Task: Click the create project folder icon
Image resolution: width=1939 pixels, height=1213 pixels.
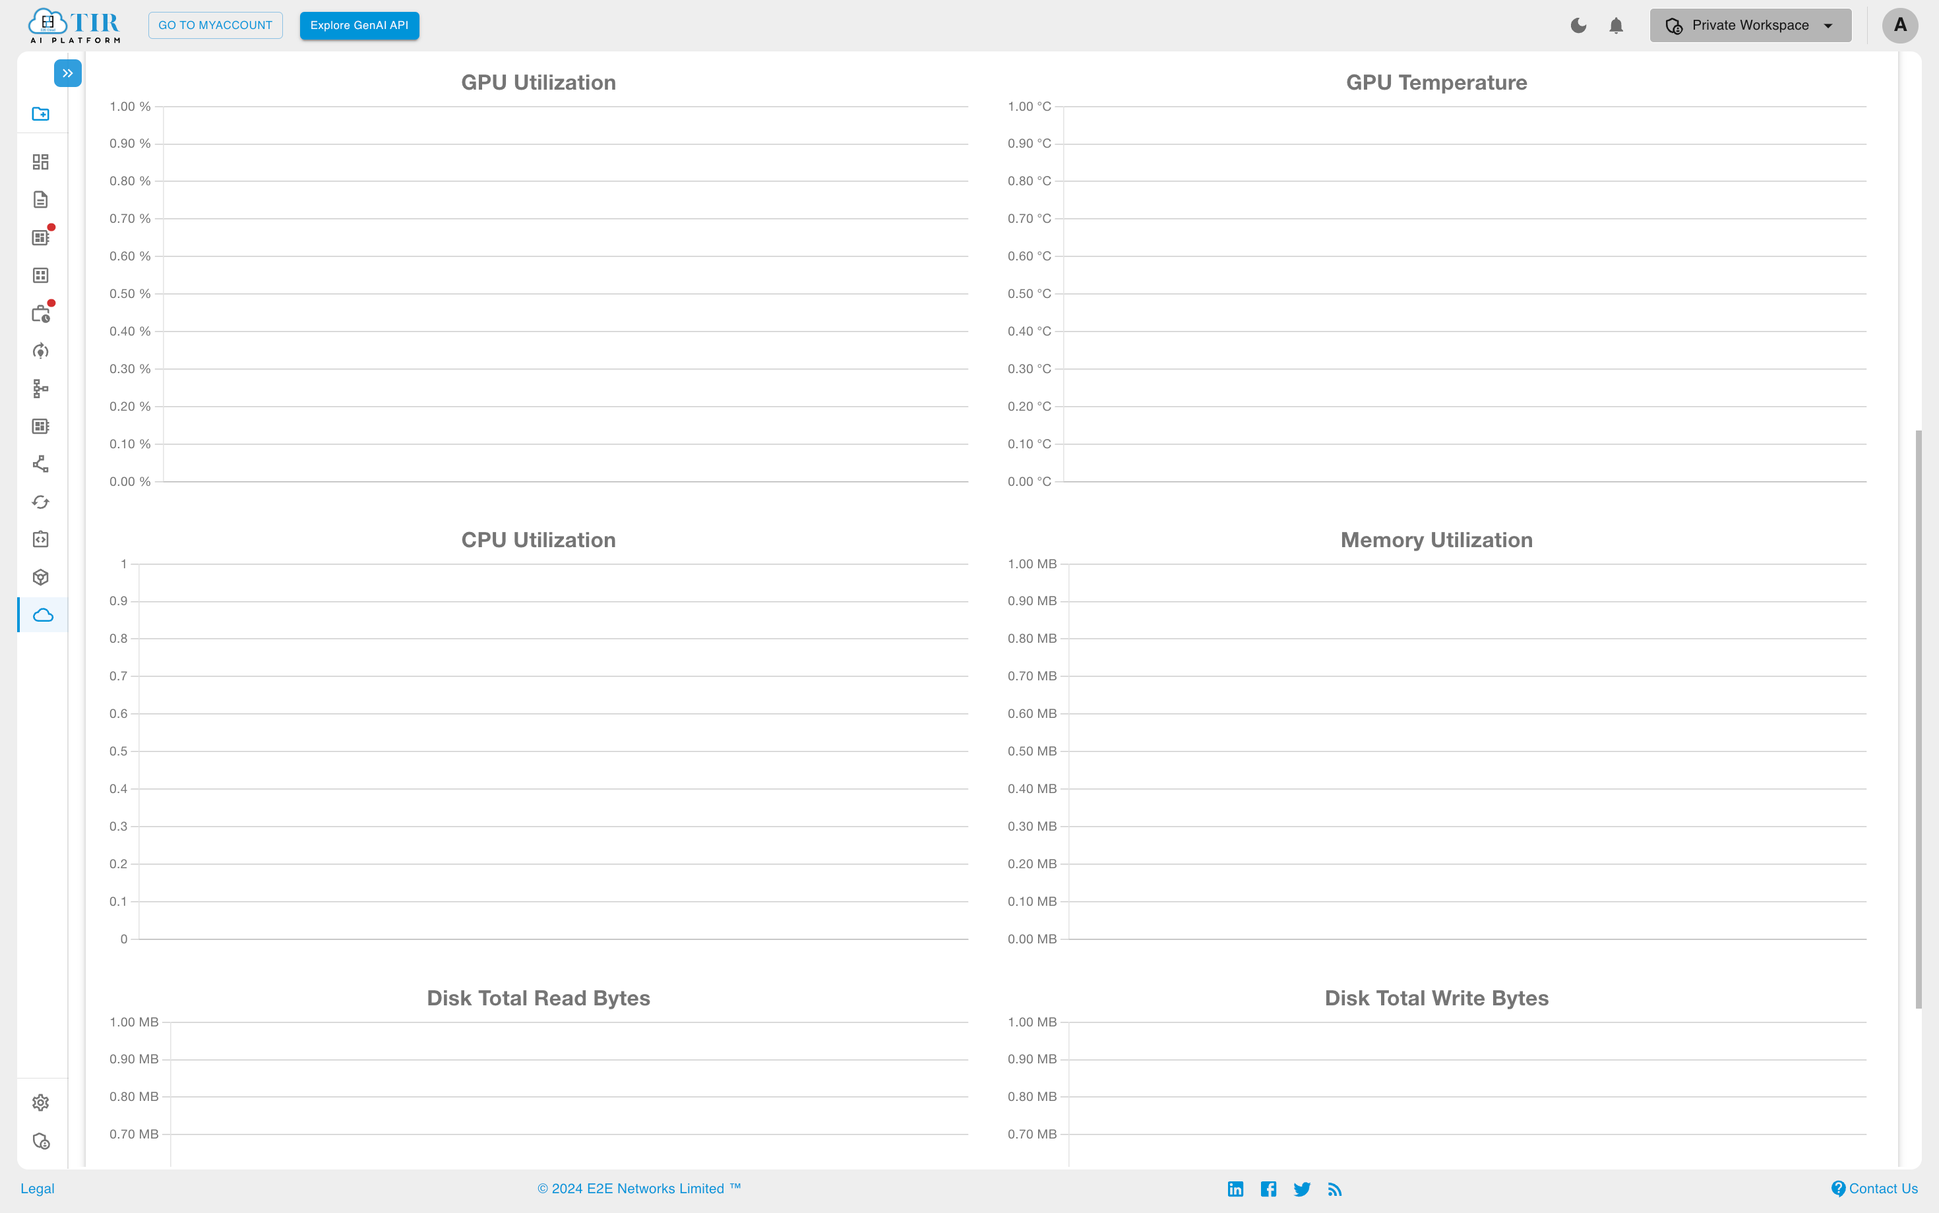Action: coord(41,114)
